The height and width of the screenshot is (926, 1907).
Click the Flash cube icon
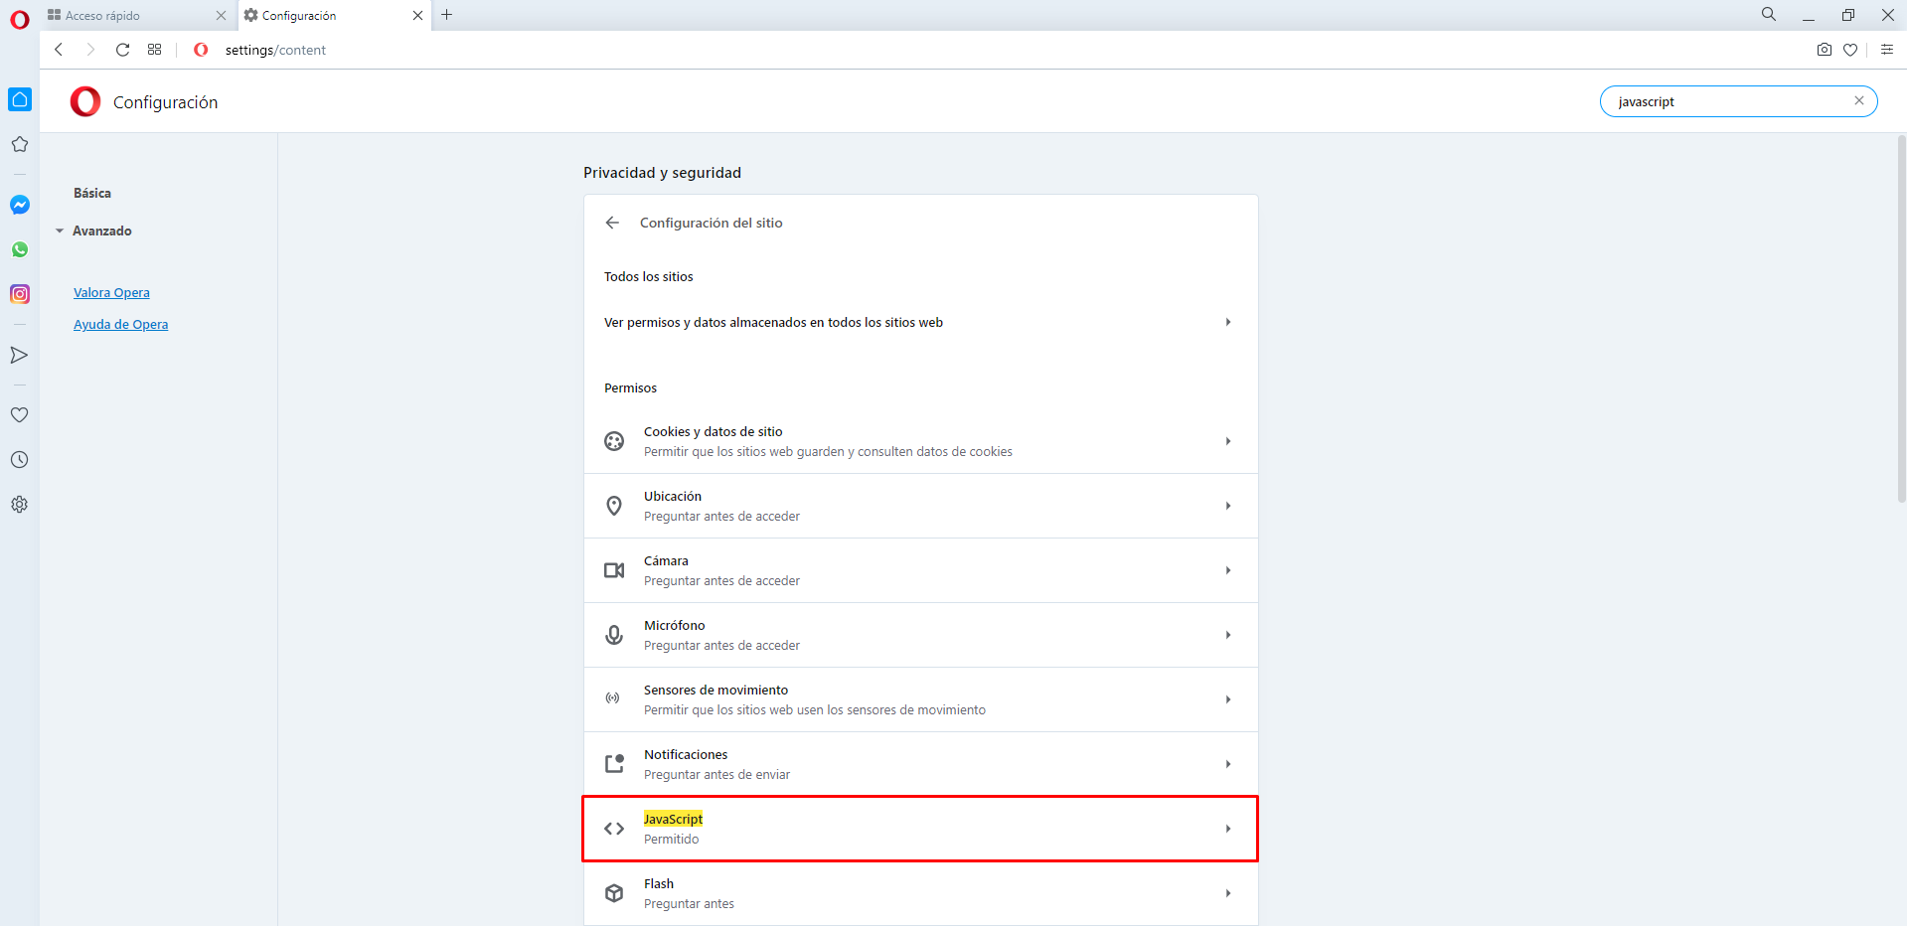(x=614, y=893)
